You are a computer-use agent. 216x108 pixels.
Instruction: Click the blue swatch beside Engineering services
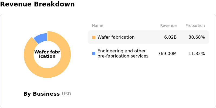[94, 53]
